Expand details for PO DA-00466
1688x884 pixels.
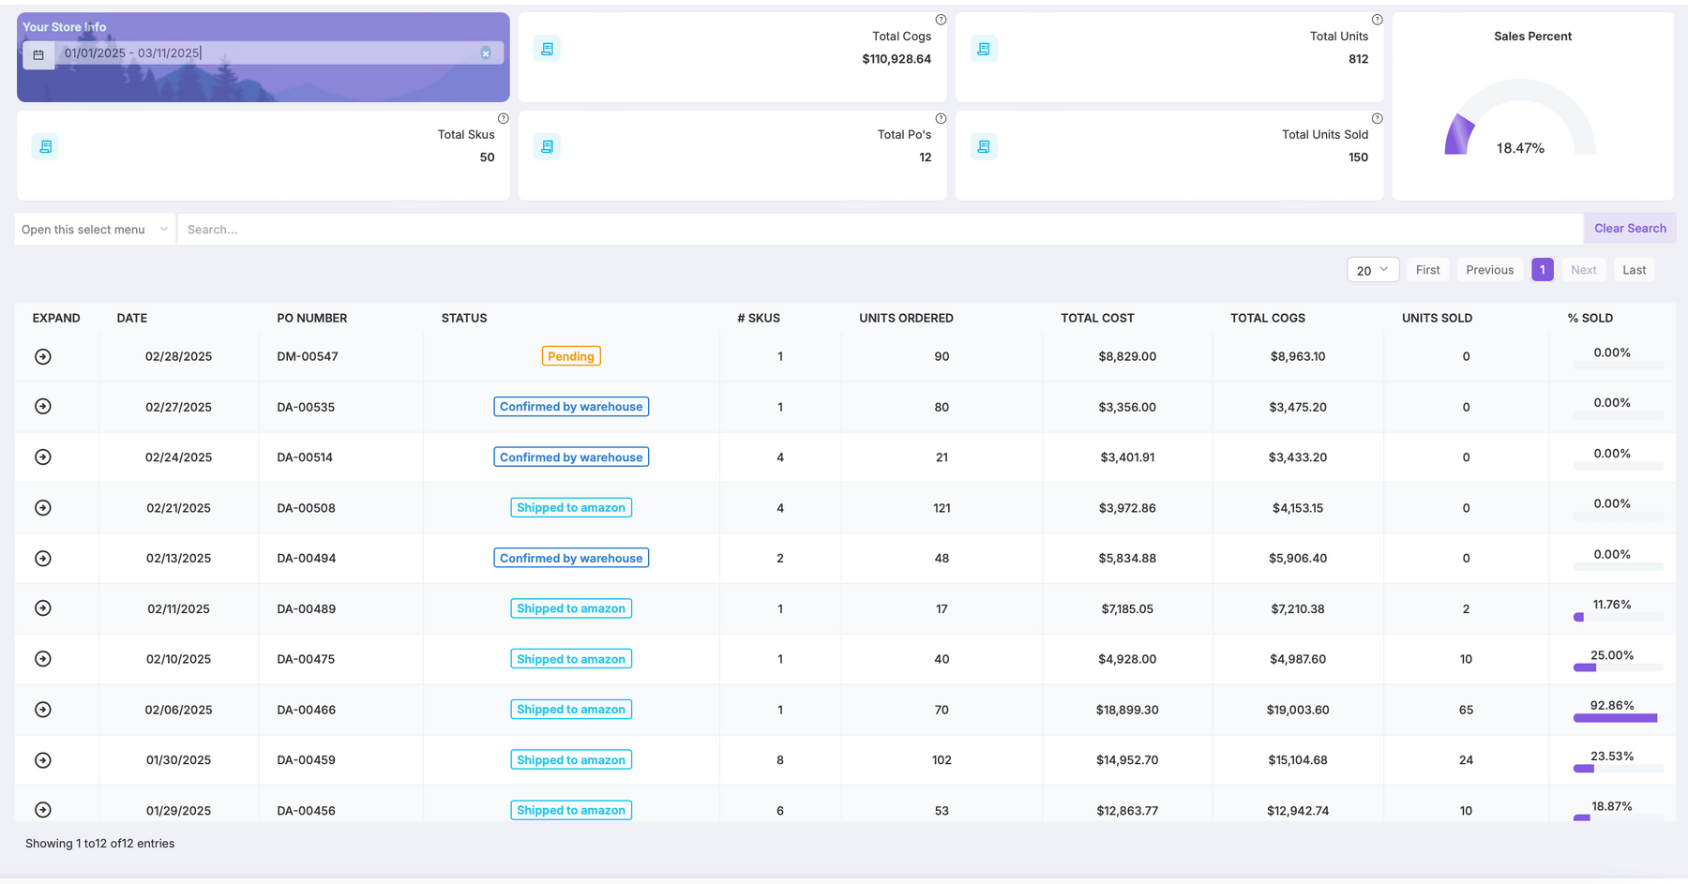(x=43, y=710)
